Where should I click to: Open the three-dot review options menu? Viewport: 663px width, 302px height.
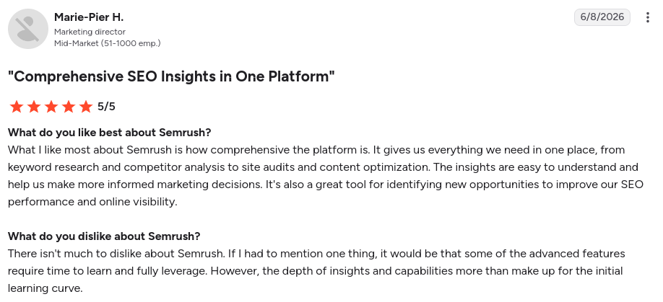(x=647, y=17)
